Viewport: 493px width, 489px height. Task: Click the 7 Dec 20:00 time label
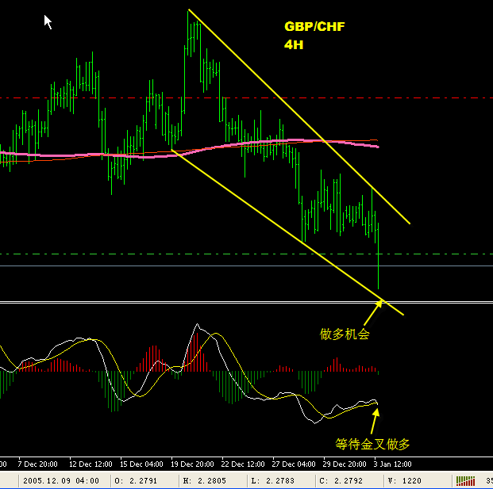click(37, 464)
